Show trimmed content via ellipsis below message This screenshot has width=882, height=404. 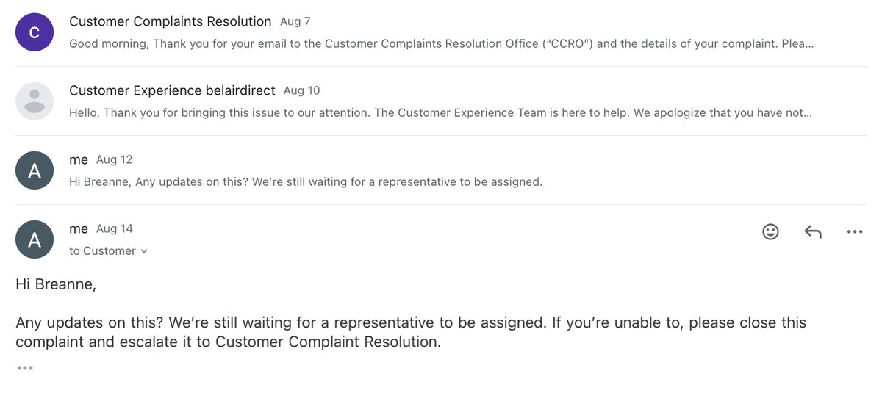pos(25,368)
